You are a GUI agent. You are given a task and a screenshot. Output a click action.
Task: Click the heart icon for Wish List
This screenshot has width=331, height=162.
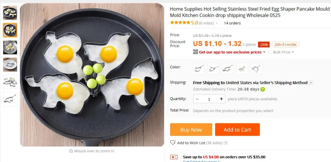[x=173, y=143]
